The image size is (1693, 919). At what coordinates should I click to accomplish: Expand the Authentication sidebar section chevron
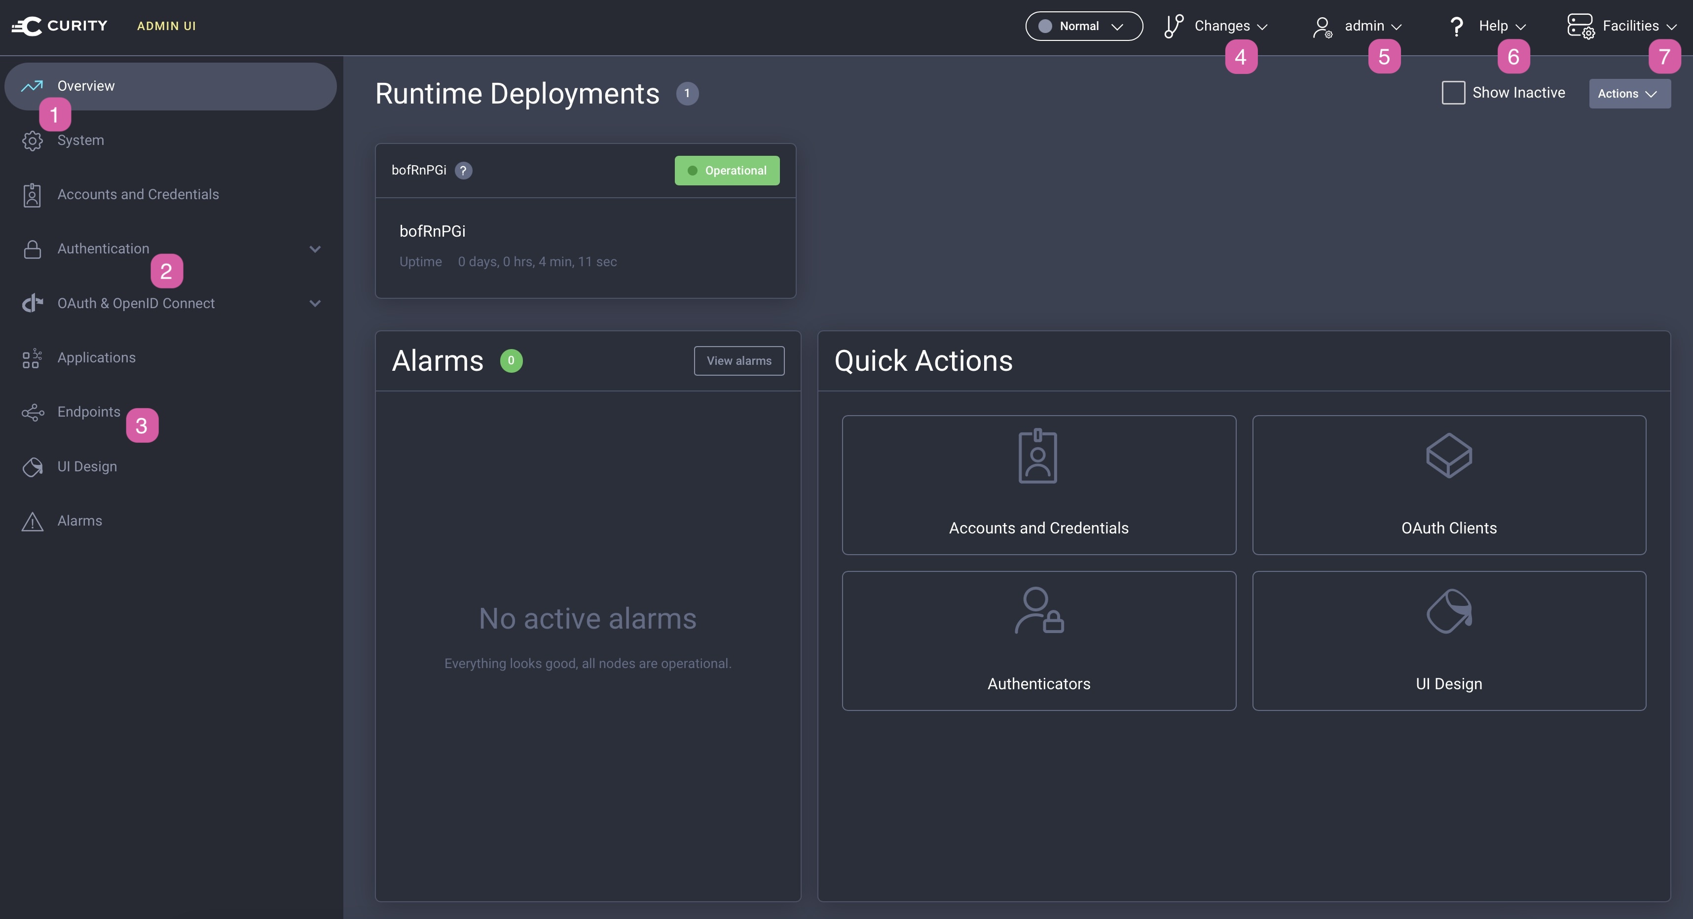(x=315, y=249)
